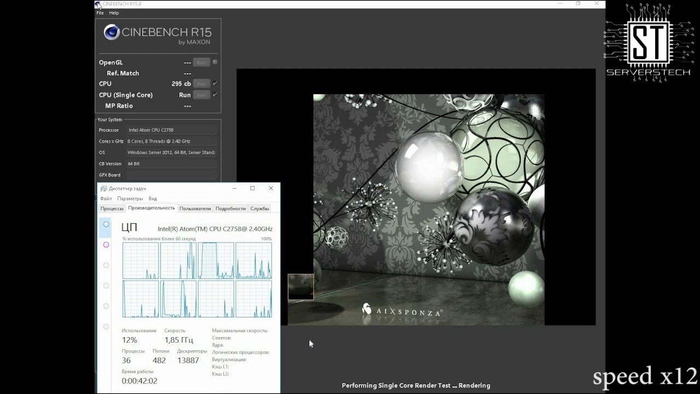The width and height of the screenshot is (700, 394).
Task: Click the small render bucket tile being rendered
Action: [x=301, y=287]
